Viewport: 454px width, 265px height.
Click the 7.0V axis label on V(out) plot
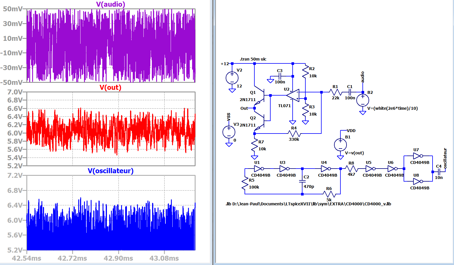15,92
